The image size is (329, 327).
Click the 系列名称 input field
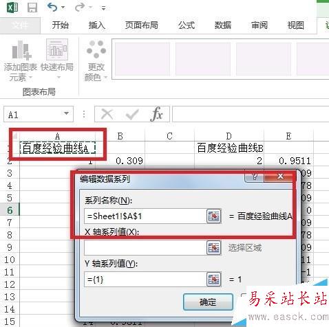(145, 216)
